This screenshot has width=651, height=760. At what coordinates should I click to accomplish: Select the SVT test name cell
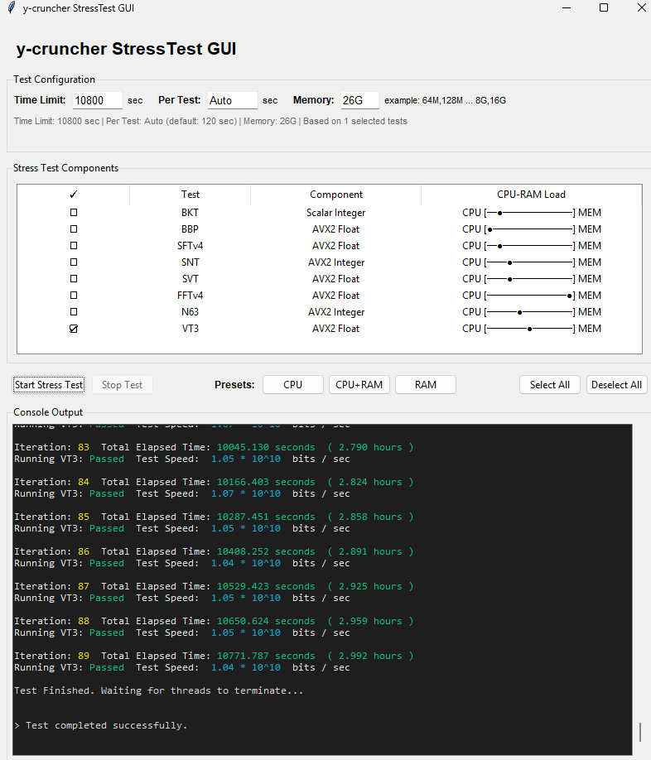pyautogui.click(x=190, y=279)
